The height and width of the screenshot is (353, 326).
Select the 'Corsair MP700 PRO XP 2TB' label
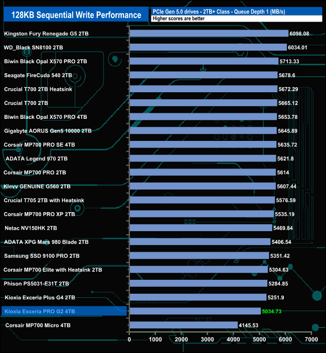39,214
